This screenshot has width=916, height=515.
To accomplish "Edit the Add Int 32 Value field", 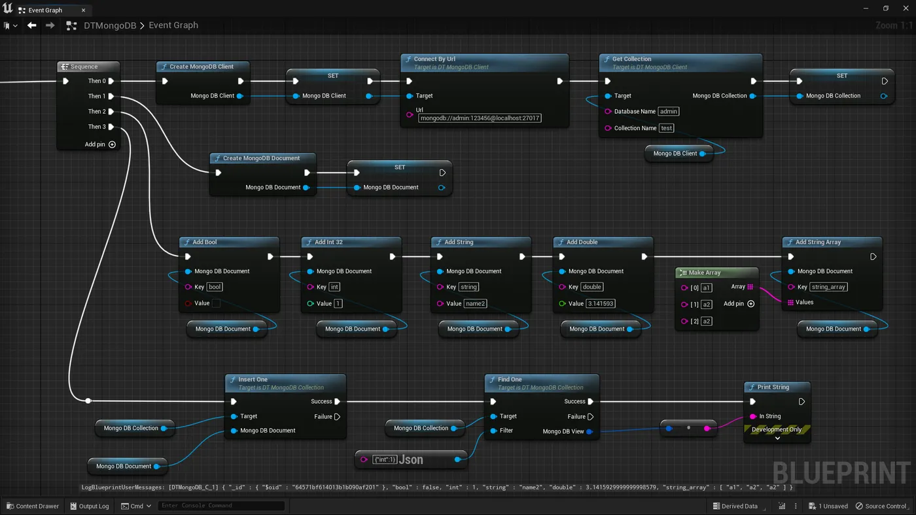I will (x=338, y=303).
